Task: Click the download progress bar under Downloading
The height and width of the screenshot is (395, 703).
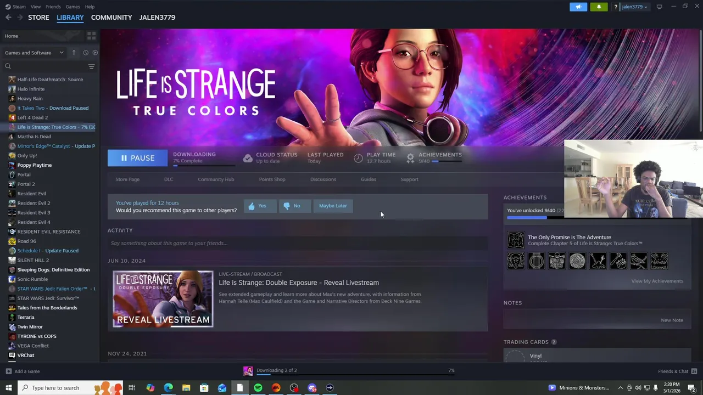Action: click(x=203, y=165)
